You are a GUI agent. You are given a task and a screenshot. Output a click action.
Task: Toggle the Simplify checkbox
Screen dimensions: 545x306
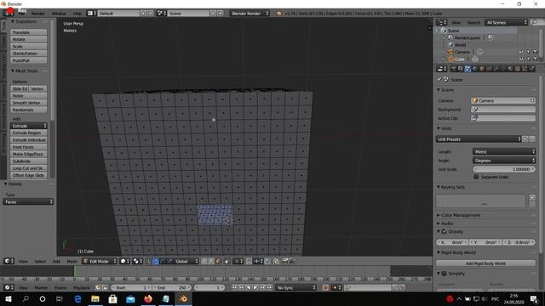(x=445, y=274)
